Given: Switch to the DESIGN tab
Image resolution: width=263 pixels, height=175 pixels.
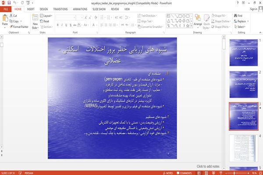Looking at the screenshot, I should click(44, 9).
